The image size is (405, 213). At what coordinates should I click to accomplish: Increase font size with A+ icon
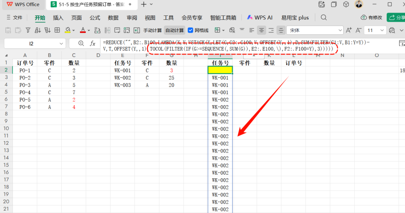[x=349, y=30]
